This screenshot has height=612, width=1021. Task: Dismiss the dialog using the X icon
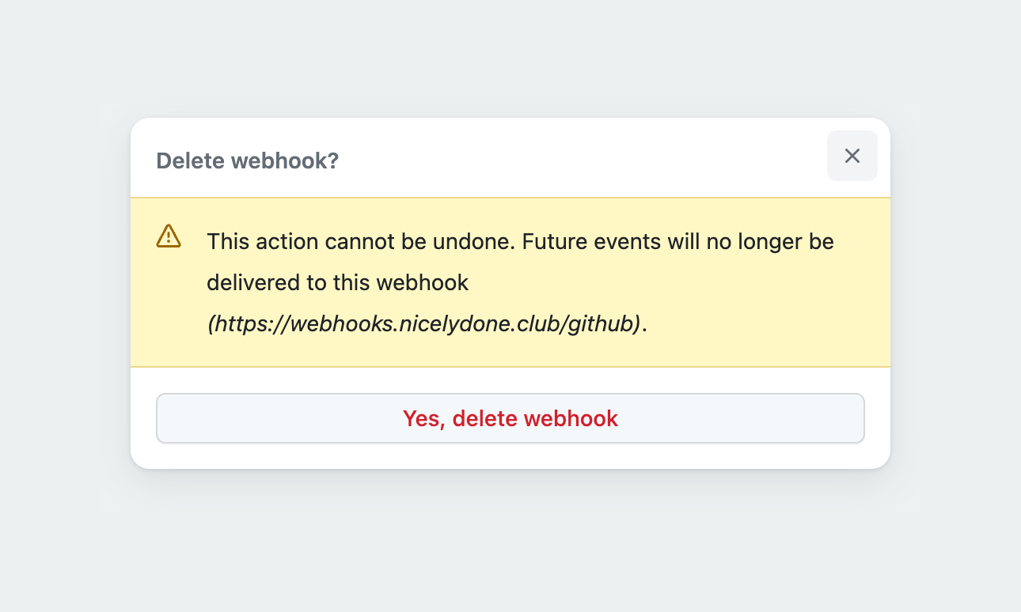click(852, 156)
